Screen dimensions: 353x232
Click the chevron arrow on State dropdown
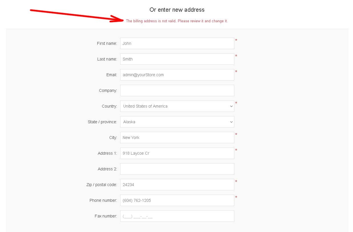231,122
